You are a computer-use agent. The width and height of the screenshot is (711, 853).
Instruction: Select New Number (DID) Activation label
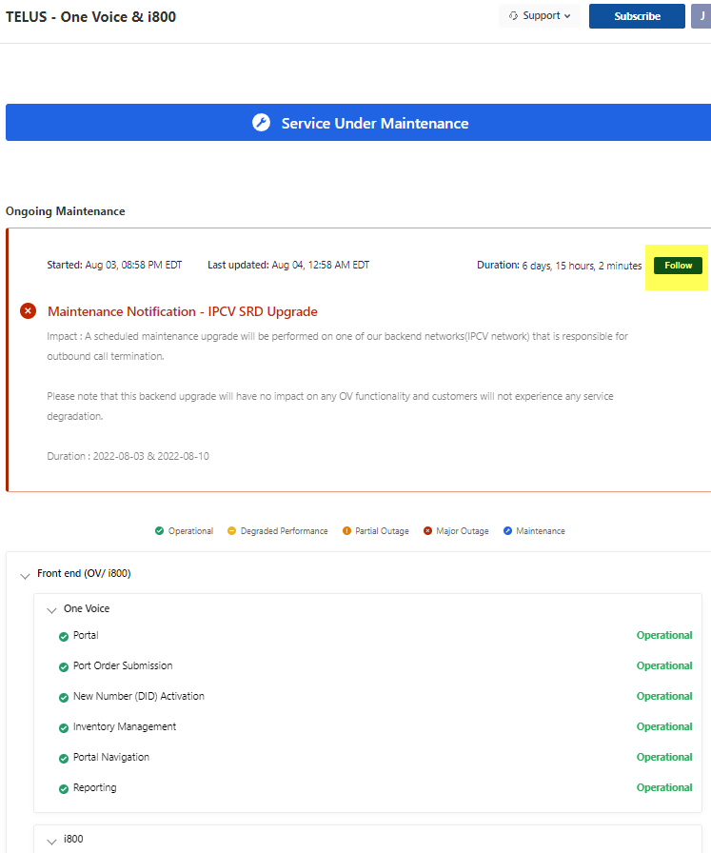coord(139,696)
